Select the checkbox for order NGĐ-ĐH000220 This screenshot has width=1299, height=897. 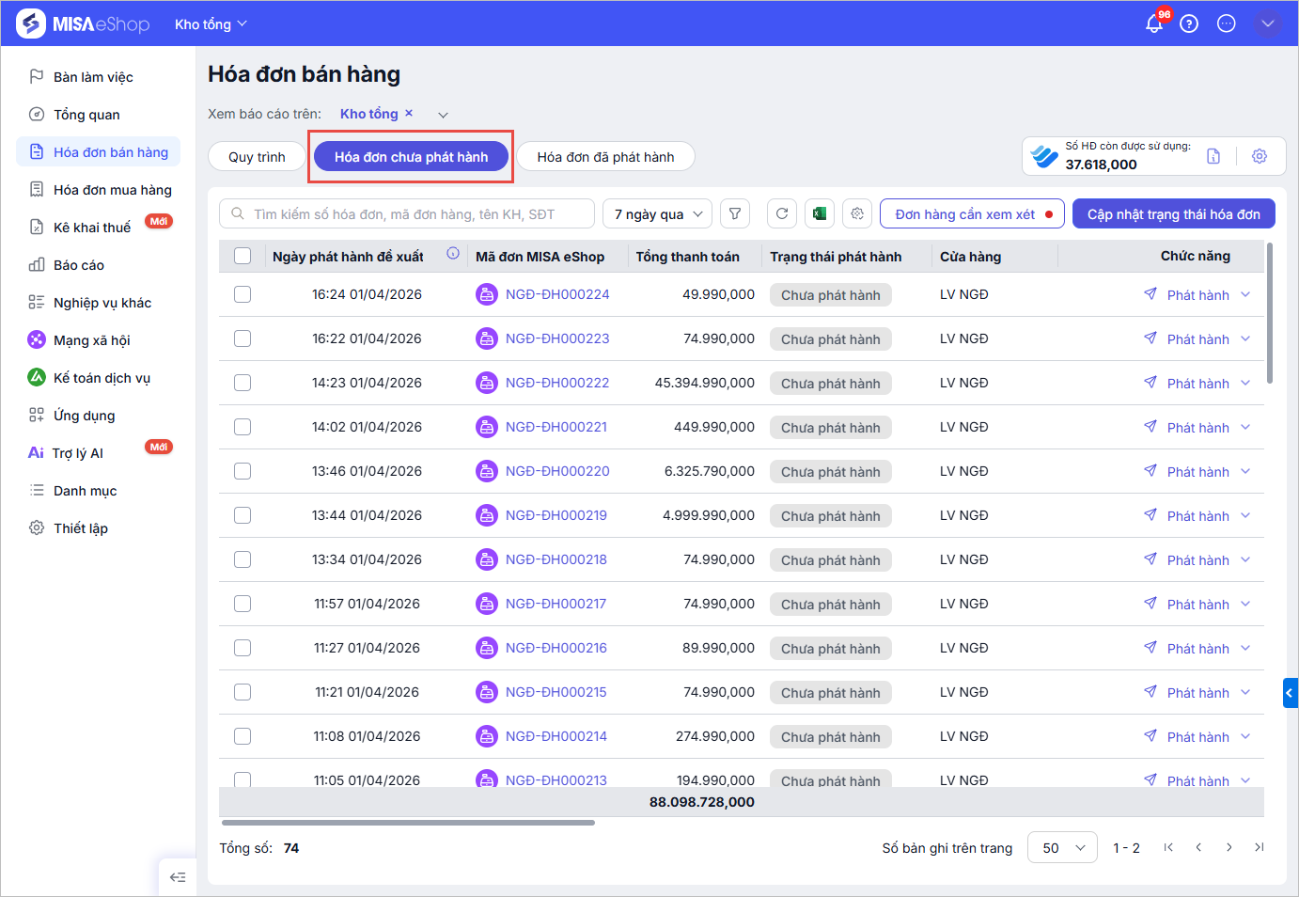[x=243, y=471]
